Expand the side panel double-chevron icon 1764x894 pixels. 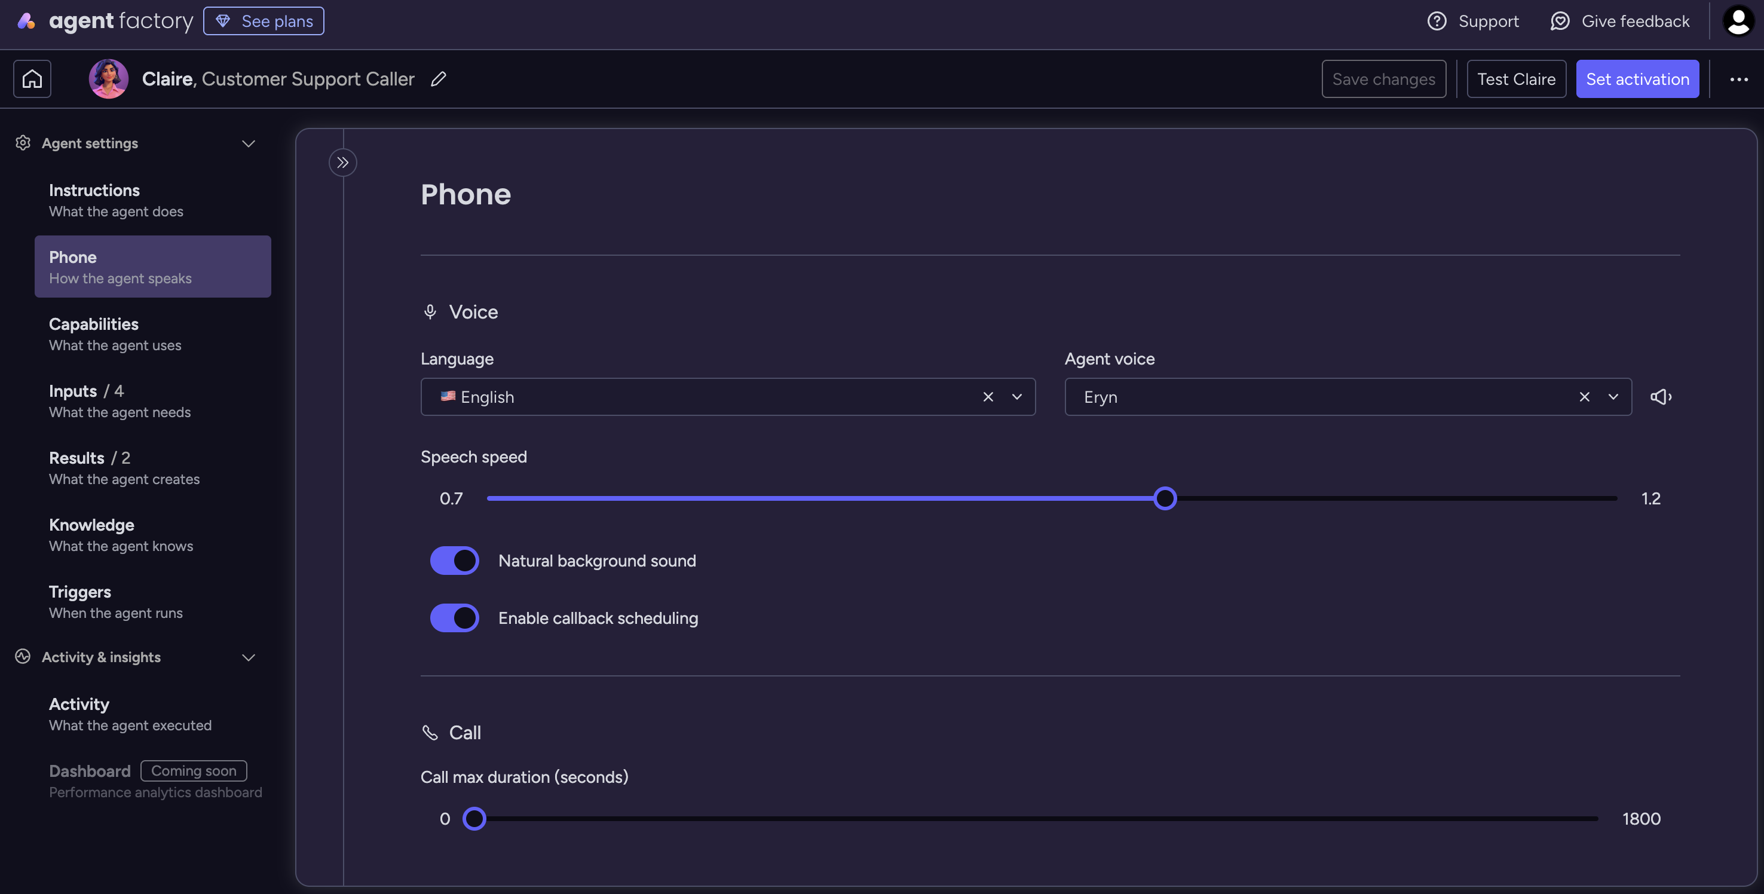[342, 163]
